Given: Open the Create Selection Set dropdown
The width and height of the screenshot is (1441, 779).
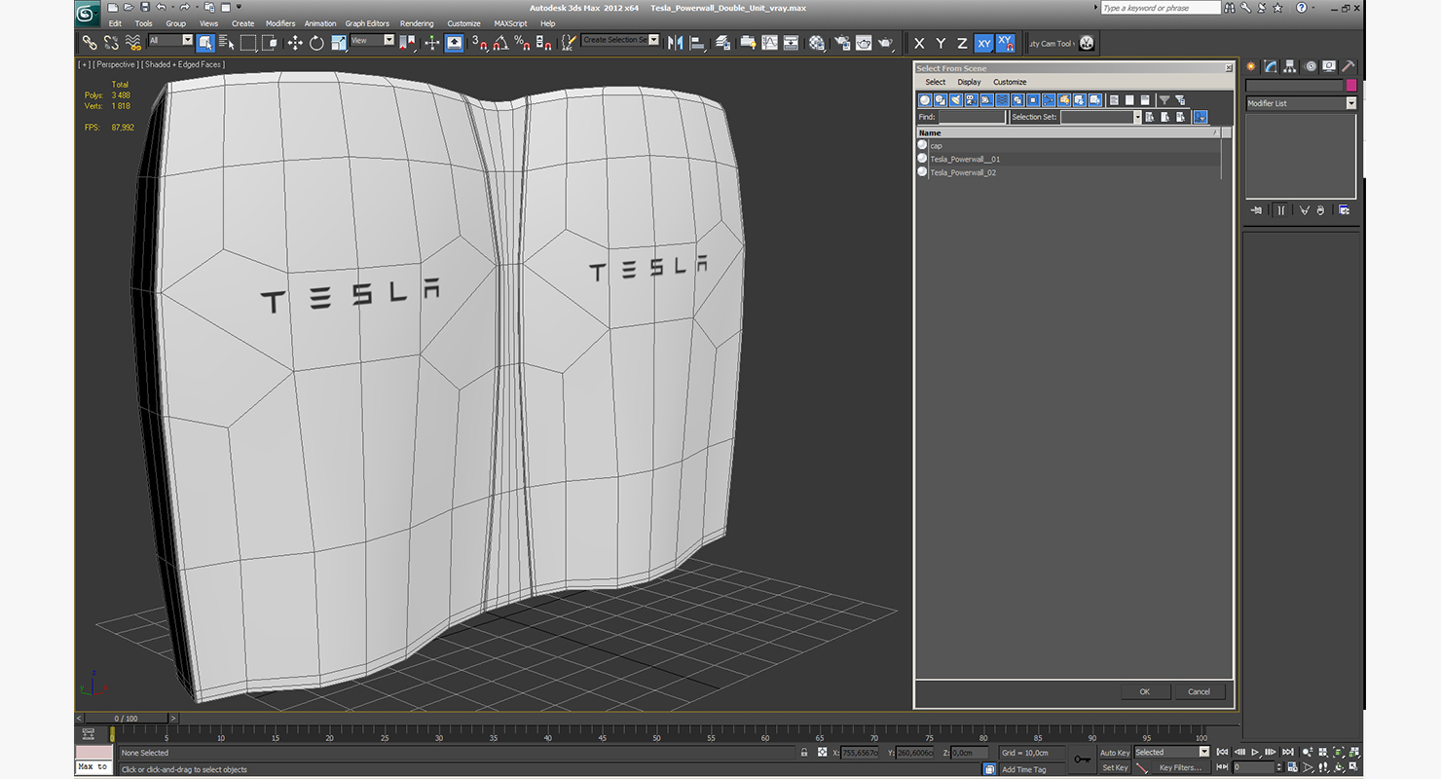Looking at the screenshot, I should (x=620, y=40).
